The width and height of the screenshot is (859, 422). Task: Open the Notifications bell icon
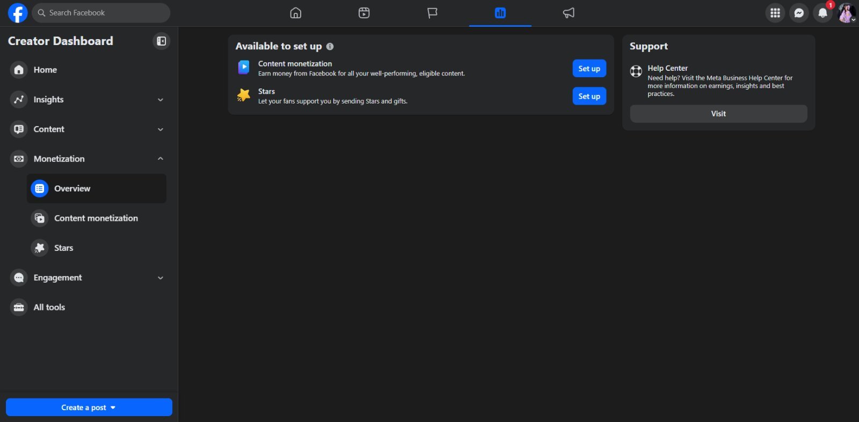click(822, 13)
